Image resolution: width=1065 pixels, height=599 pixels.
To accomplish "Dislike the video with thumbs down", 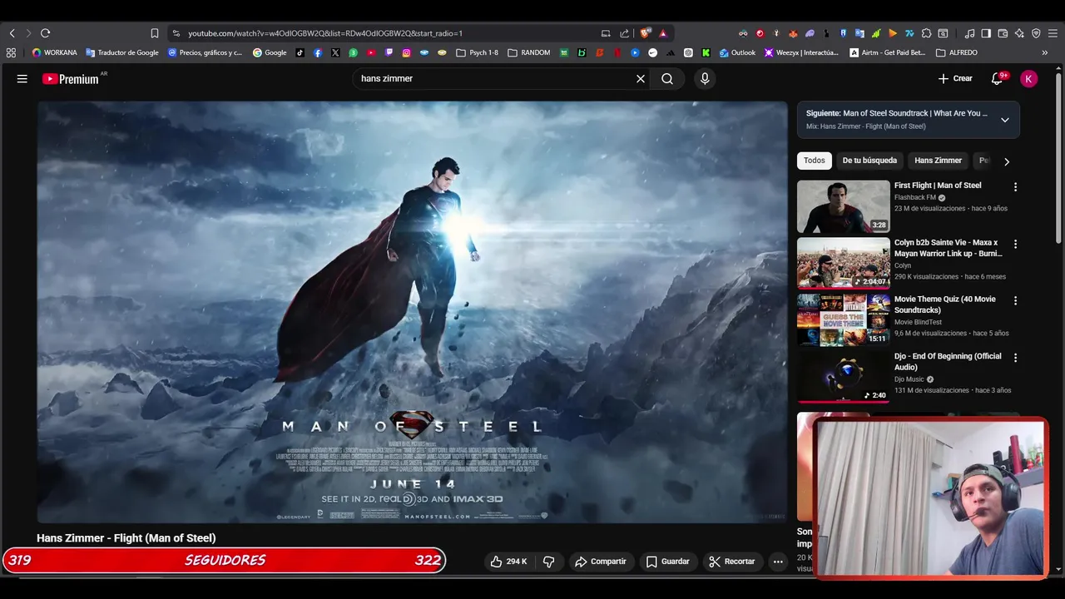I will point(548,562).
